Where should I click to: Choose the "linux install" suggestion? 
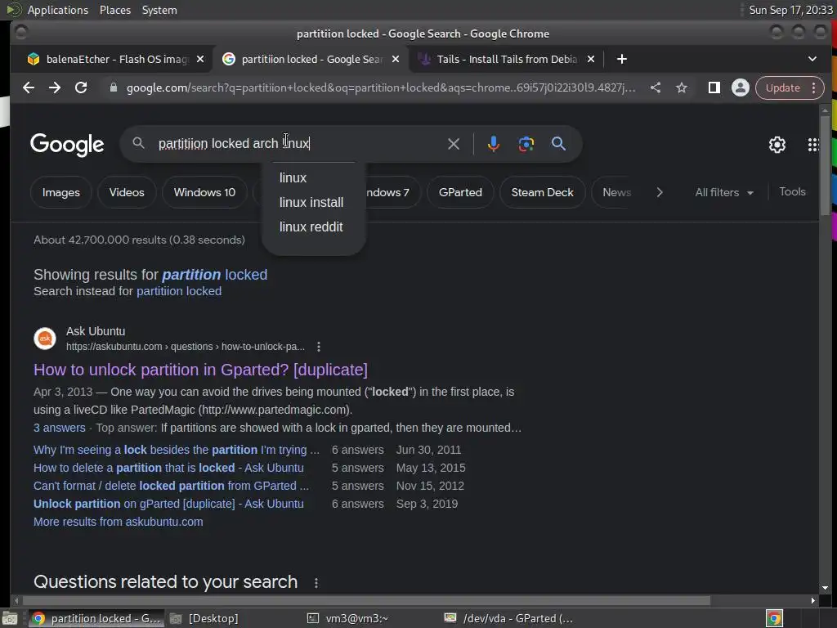click(311, 203)
